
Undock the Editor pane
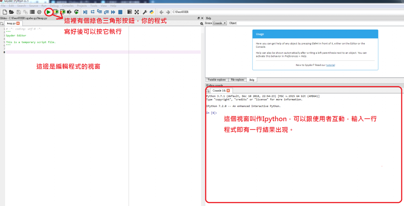[x=199, y=18]
